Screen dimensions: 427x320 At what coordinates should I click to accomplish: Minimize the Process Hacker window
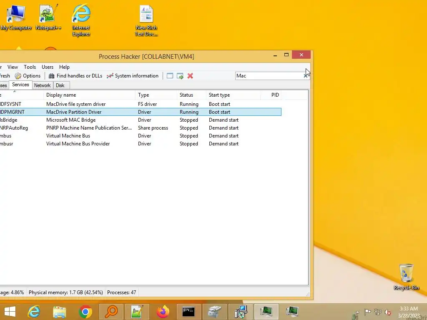[275, 55]
